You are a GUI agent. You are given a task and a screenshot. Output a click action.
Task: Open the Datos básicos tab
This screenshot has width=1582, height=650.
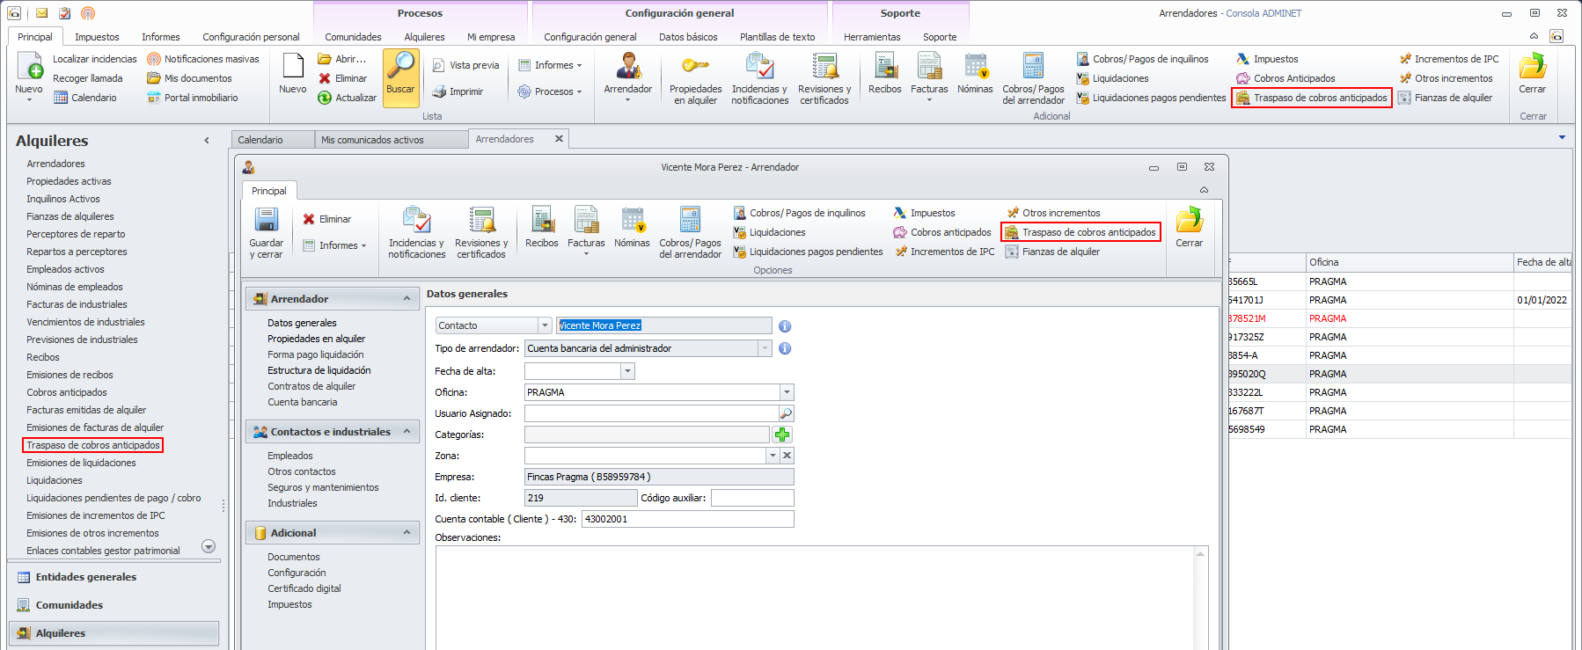coord(688,37)
